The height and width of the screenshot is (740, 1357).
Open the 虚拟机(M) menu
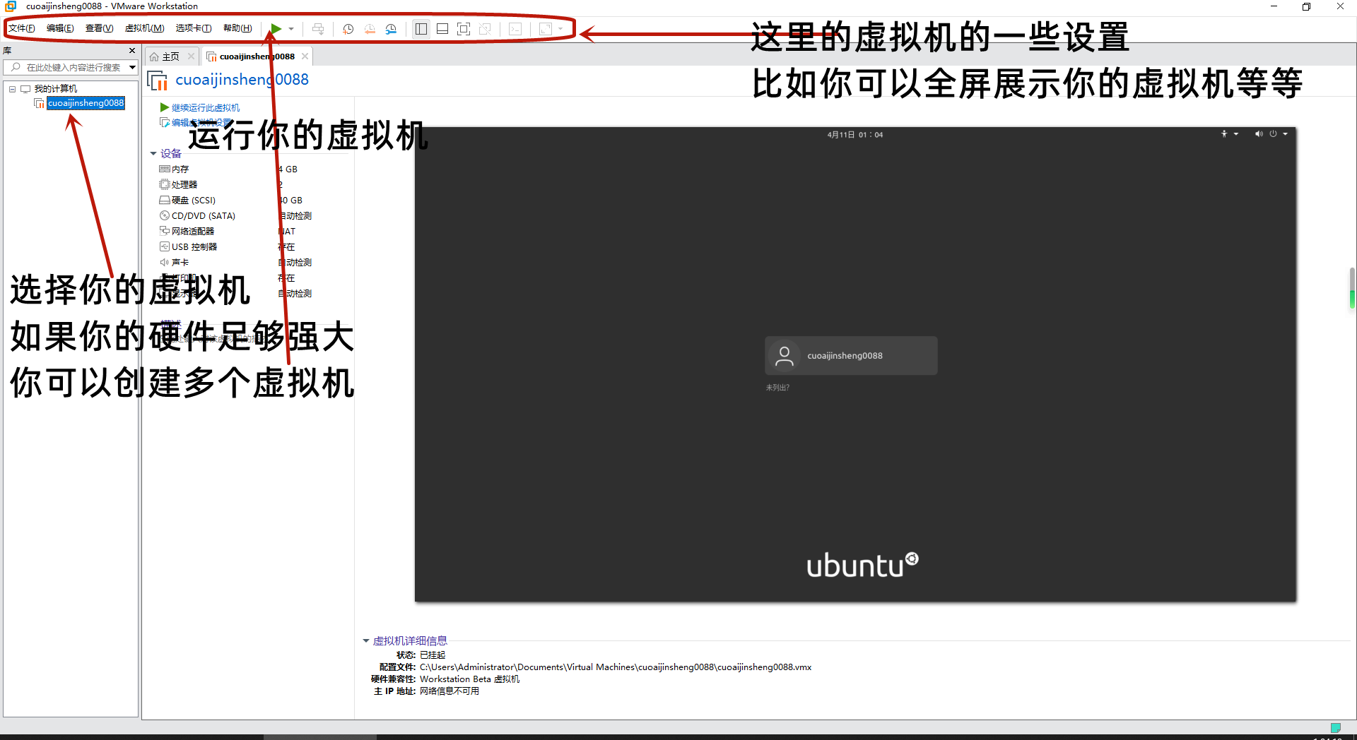[144, 28]
